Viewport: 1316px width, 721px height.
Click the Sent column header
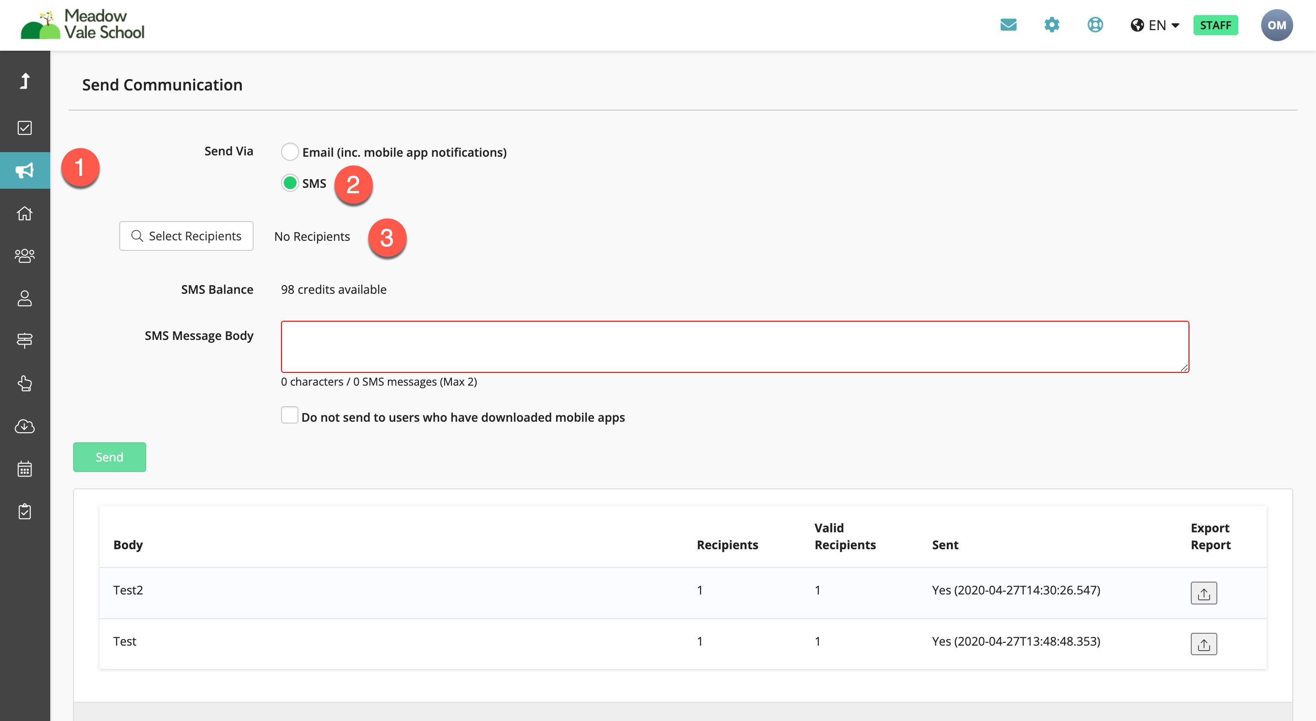[x=945, y=545]
